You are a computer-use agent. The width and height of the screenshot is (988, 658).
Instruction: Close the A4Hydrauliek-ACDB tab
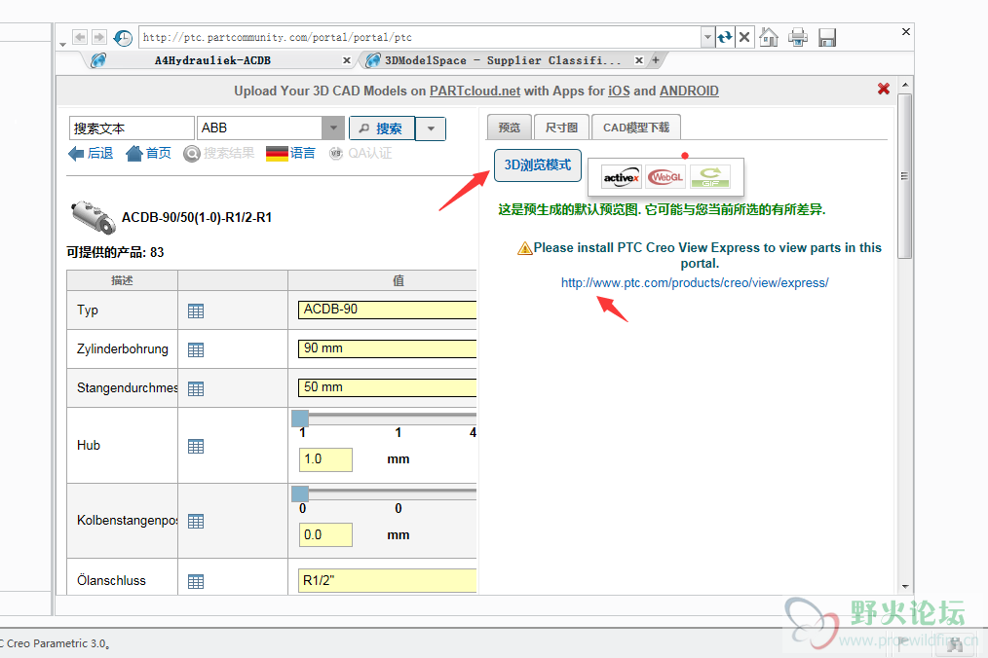(x=347, y=60)
